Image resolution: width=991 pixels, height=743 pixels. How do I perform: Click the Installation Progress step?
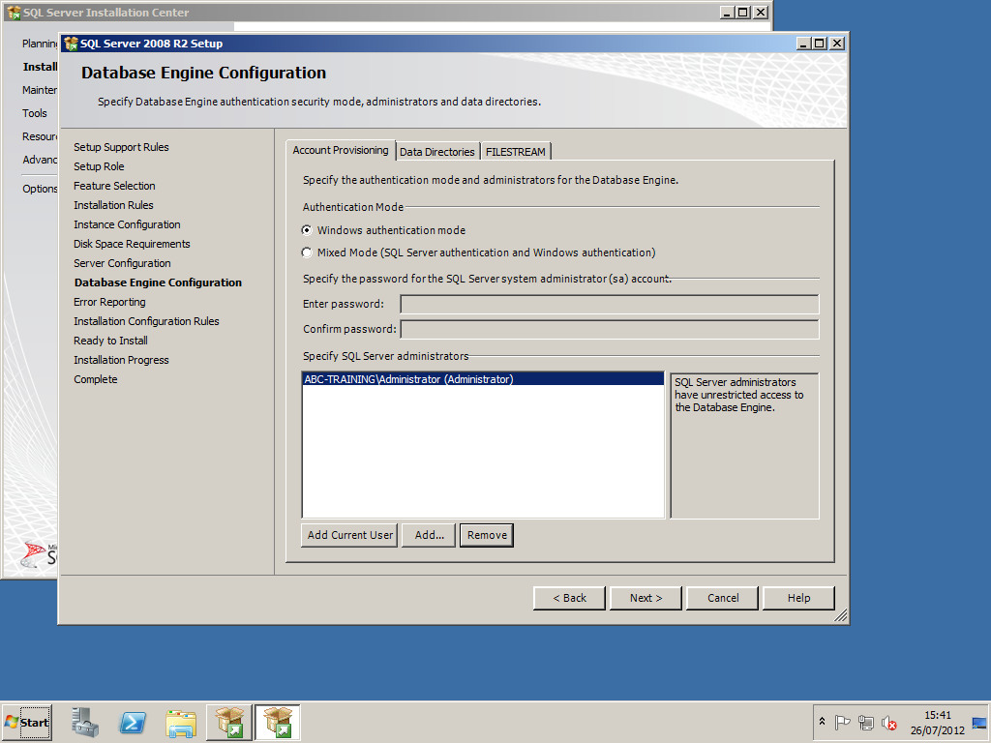pyautogui.click(x=121, y=360)
